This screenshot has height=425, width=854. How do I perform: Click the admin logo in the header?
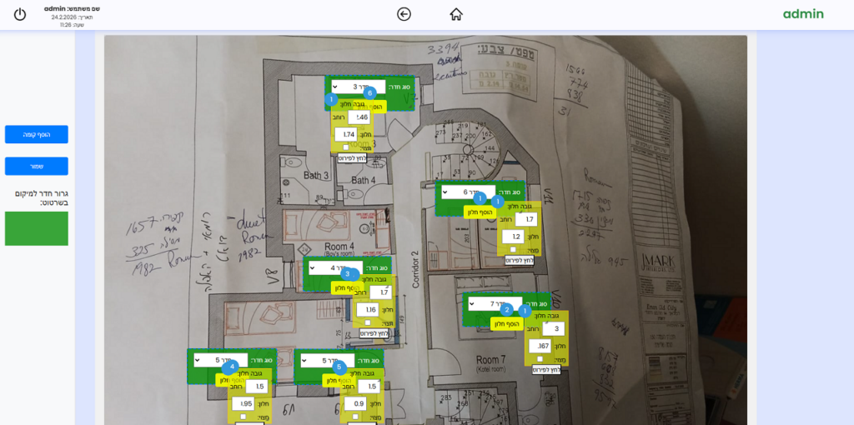coord(802,14)
